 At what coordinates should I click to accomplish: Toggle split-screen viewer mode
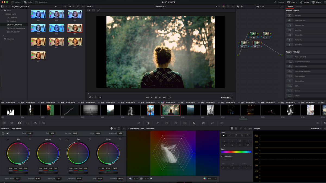pos(93,10)
